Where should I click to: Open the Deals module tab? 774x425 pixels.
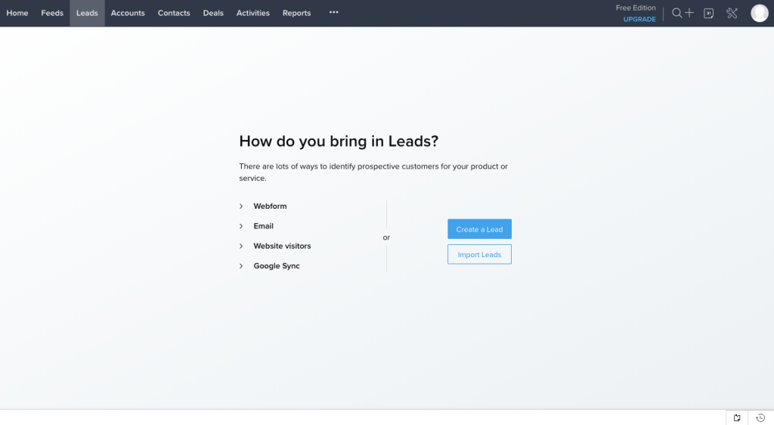coord(213,13)
